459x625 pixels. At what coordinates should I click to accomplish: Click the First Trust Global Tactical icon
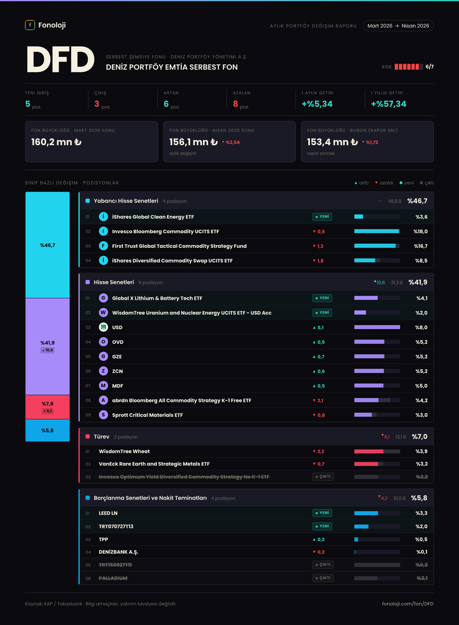click(x=104, y=246)
